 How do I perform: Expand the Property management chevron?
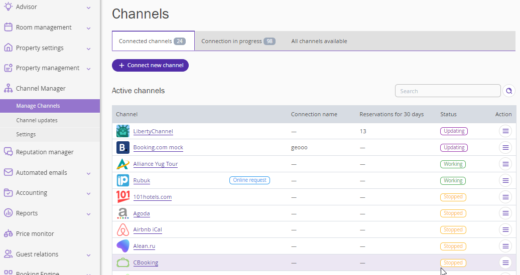[x=88, y=69]
